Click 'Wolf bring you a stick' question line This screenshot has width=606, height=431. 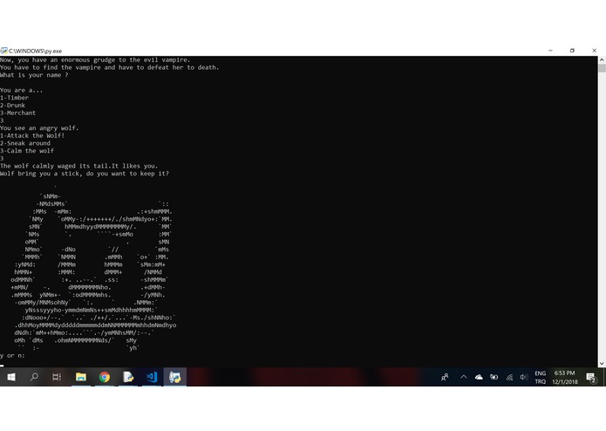coord(85,174)
